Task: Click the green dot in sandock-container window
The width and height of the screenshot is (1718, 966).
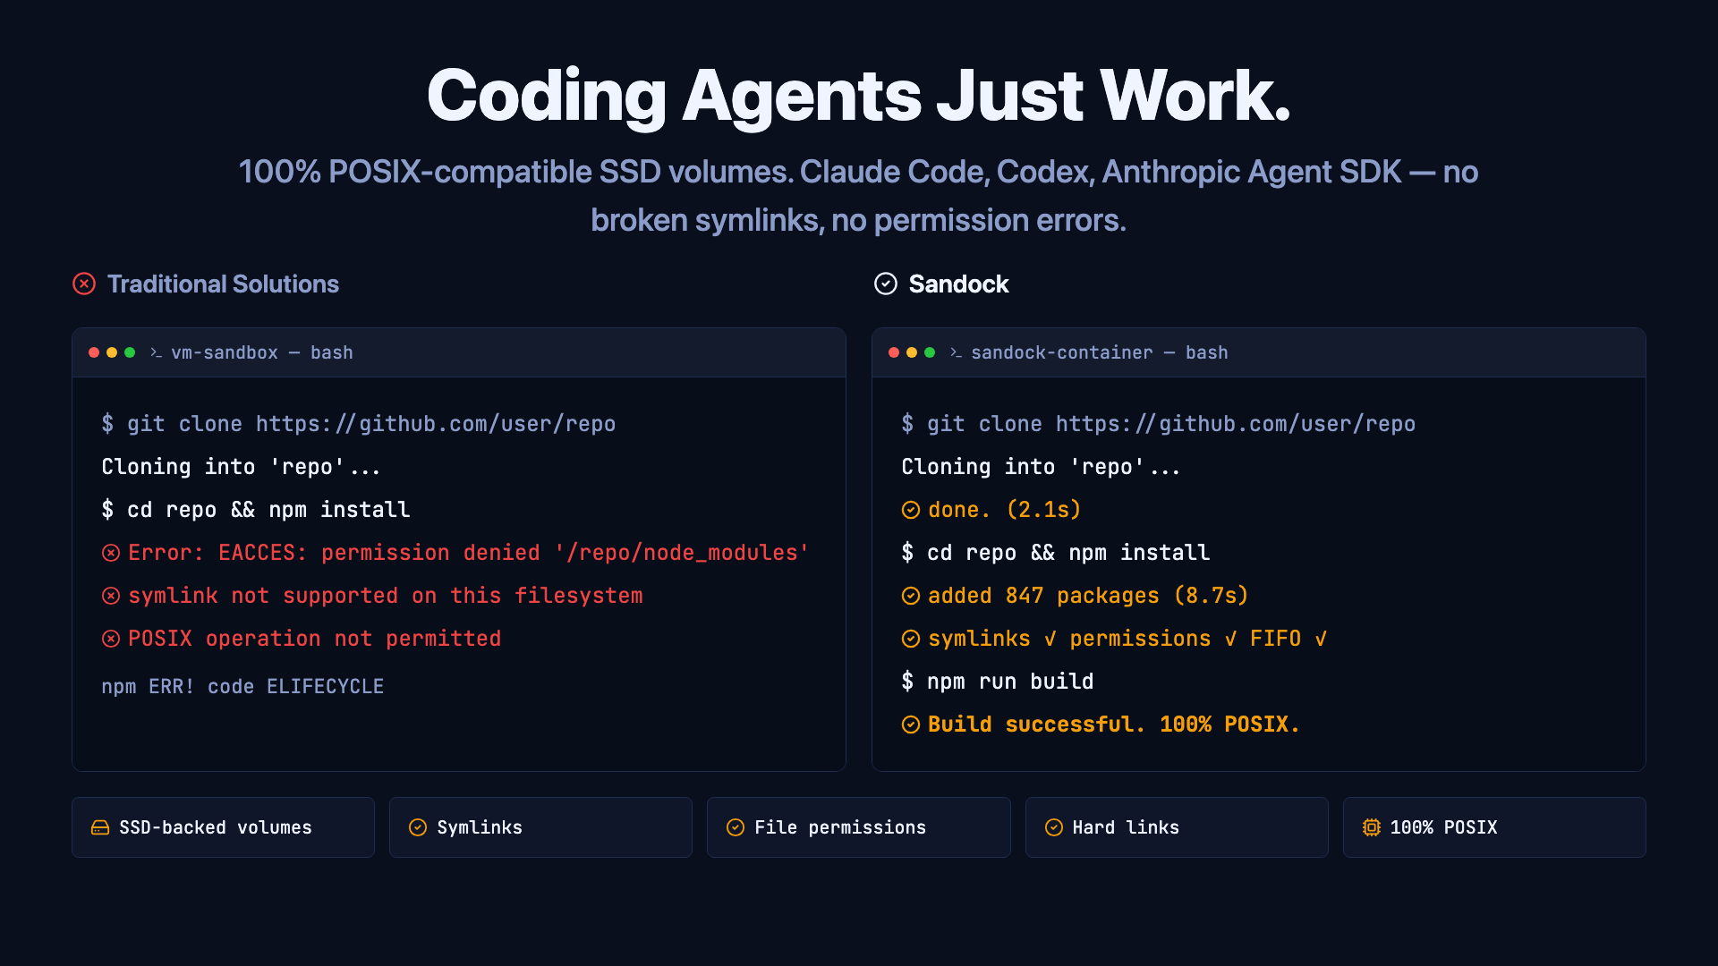Action: [930, 352]
